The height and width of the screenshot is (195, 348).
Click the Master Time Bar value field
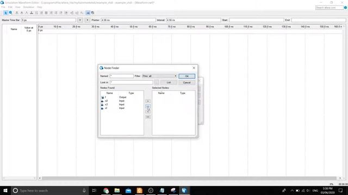48,20
